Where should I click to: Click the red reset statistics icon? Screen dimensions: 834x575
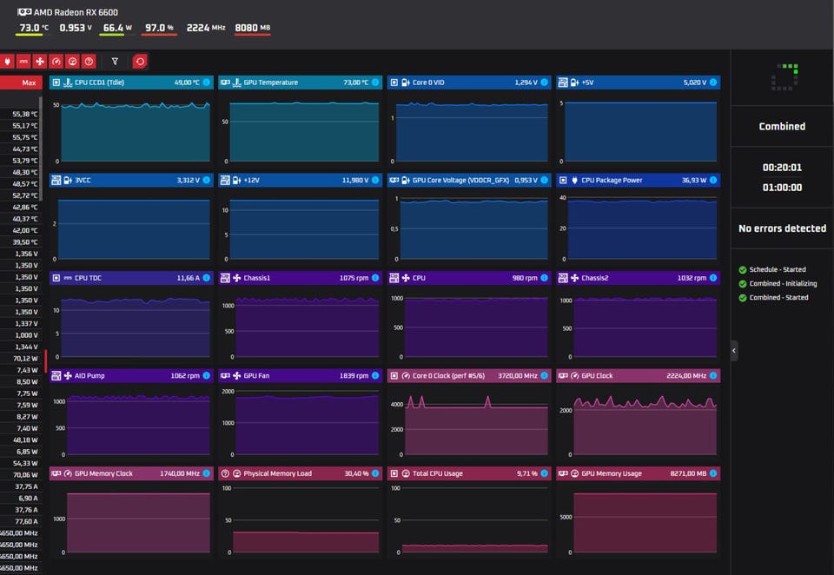pyautogui.click(x=140, y=62)
